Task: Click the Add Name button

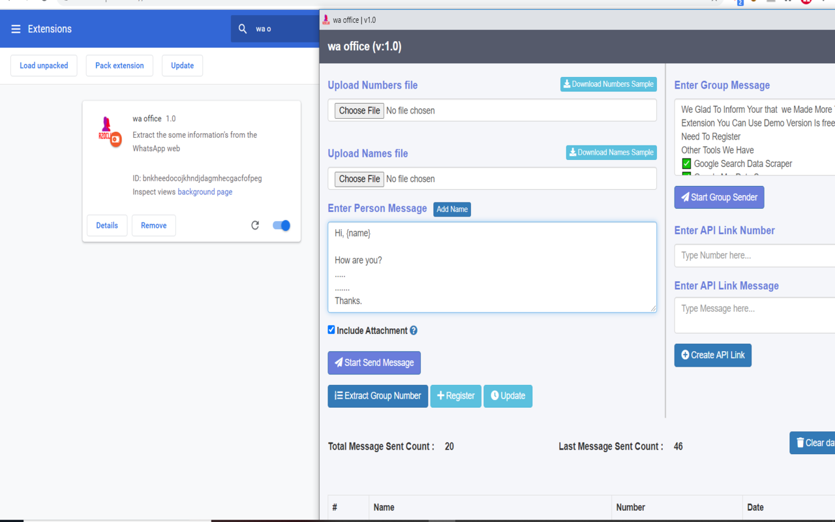Action: click(x=452, y=209)
